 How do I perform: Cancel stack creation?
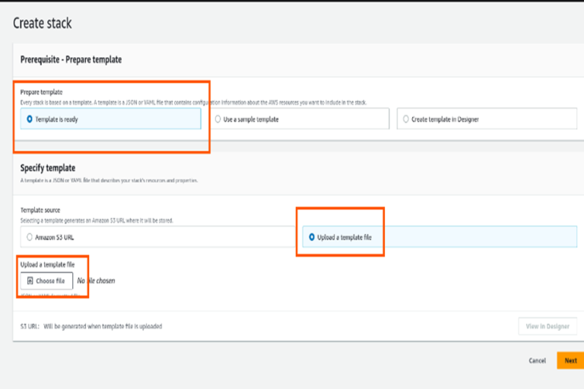coord(537,360)
